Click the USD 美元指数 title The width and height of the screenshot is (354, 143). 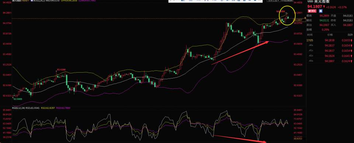319,1
